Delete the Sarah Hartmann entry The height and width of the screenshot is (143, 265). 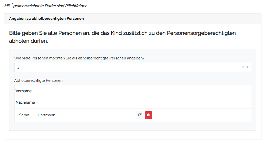coord(148,115)
